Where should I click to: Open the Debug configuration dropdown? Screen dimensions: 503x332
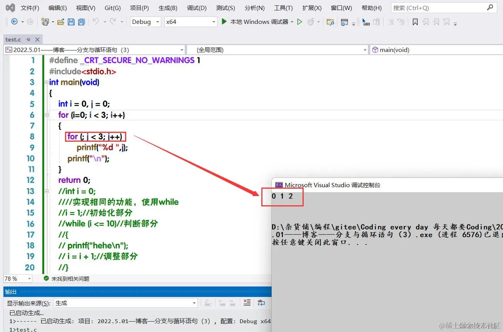[x=145, y=22]
